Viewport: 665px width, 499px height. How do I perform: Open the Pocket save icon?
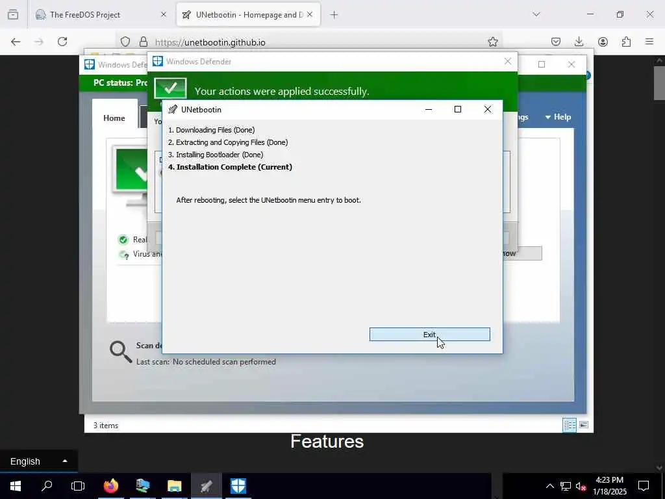point(556,42)
